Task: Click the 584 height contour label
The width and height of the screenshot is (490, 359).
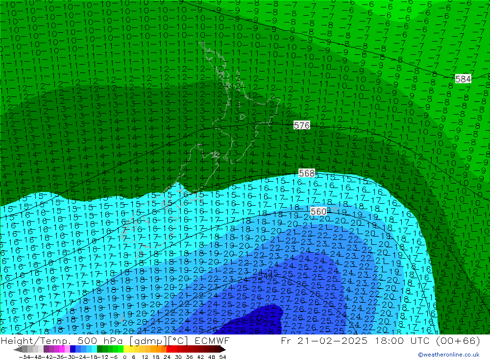Action: coord(463,79)
